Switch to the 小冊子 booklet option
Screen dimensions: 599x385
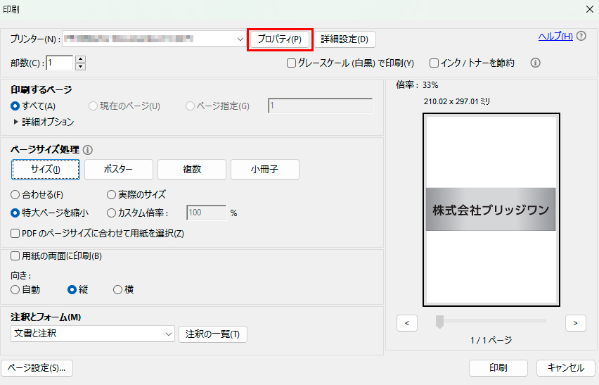(264, 170)
